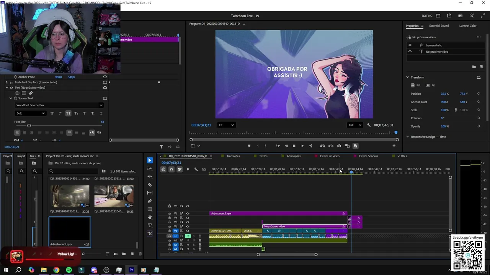Select the Track Select Forward tool
Screen dimensions: 490x275
click(150, 168)
